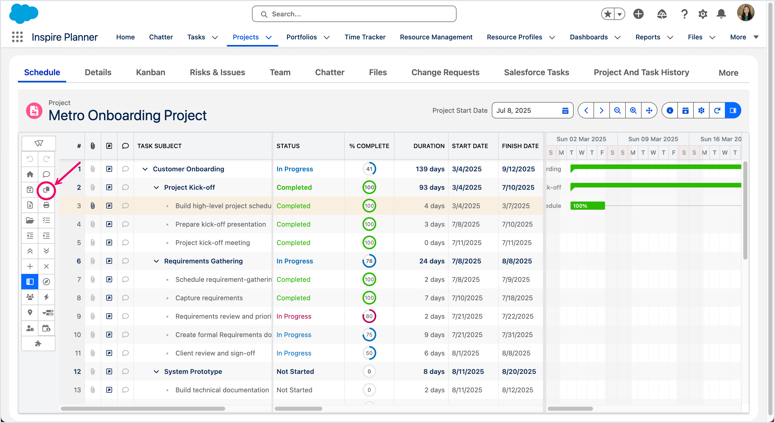The image size is (775, 423).
Task: Click the Gantt vertical scrollbar
Action: coord(745,211)
